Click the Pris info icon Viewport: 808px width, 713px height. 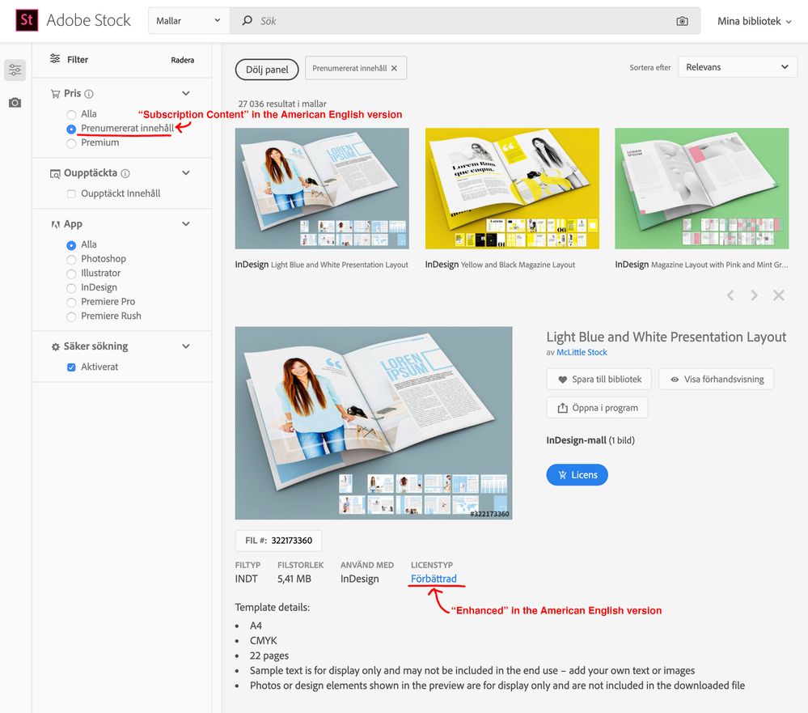(x=89, y=94)
